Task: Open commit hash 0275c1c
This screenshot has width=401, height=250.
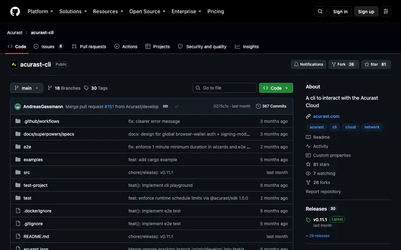Action: tap(221, 106)
